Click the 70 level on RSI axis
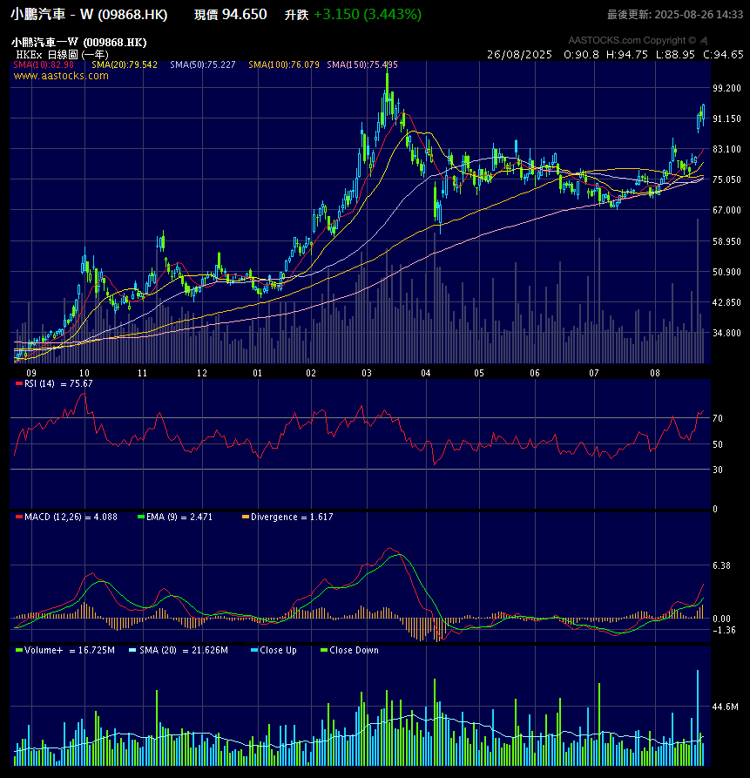The height and width of the screenshot is (778, 750). 718,419
